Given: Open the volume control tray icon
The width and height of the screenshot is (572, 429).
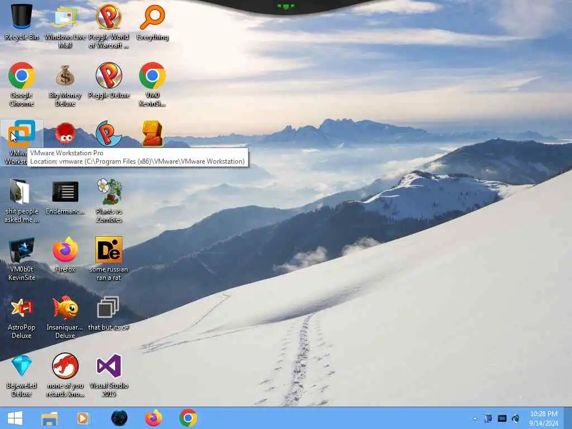Looking at the screenshot, I should [516, 418].
